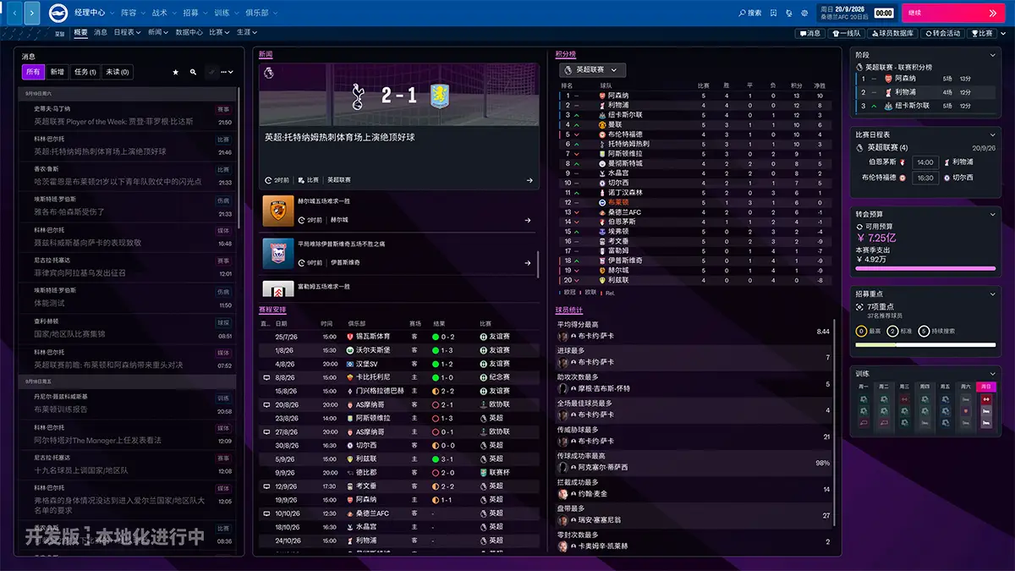Collapse the 招募重点 panel chevron

pos(992,294)
